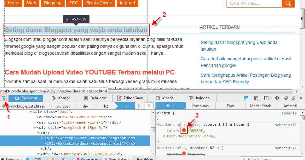Open sebaris:71 link for #content h2 a rule
The image size is (305, 160).
click(x=286, y=148)
